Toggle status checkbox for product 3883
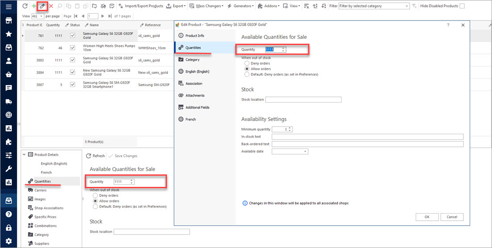The width and height of the screenshot is (492, 248). (73, 60)
